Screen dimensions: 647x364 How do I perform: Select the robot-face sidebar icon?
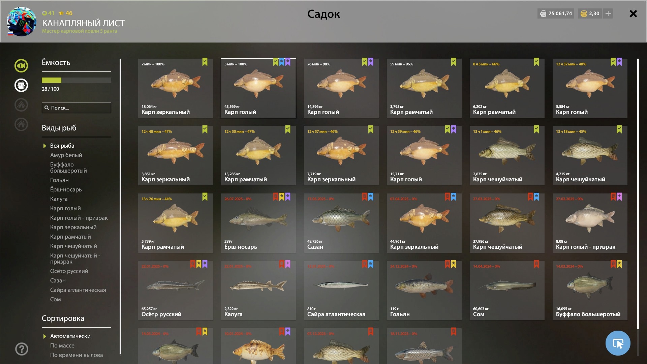click(x=21, y=85)
